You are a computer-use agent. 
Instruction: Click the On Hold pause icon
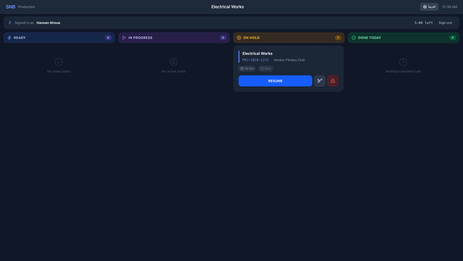(239, 38)
